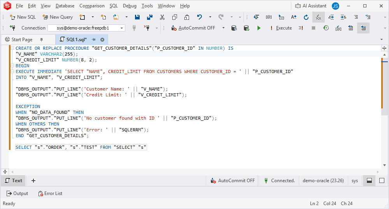
Task: Expand the Undo history dropdown arrow
Action: point(210,17)
